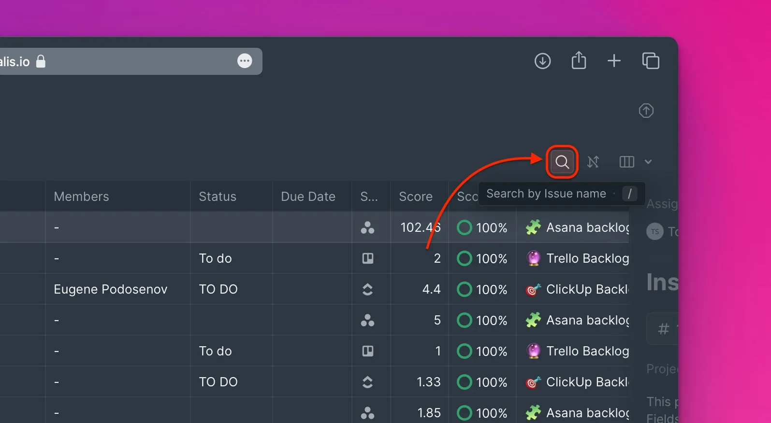The image size is (771, 423).
Task: Click the circled up-arrow upload icon
Action: (x=646, y=111)
